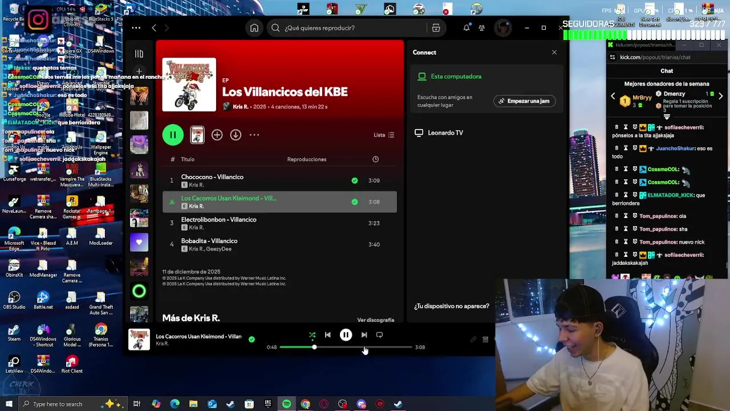Open Microsoft Edge from taskbar
This screenshot has height=411, width=730.
click(175, 404)
